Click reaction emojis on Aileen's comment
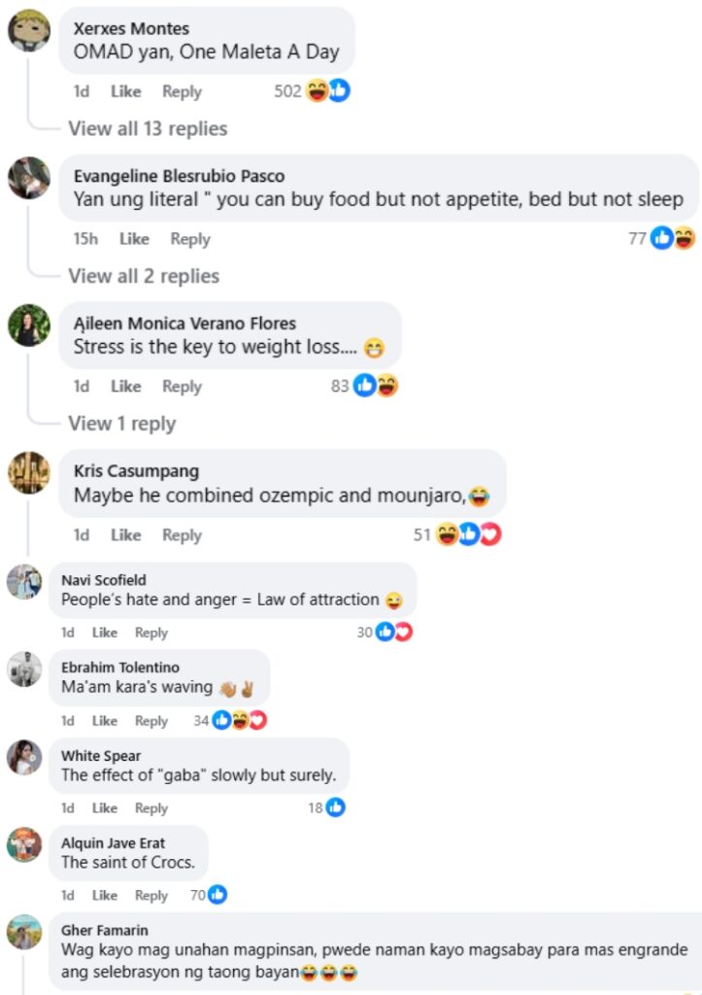 (x=376, y=386)
